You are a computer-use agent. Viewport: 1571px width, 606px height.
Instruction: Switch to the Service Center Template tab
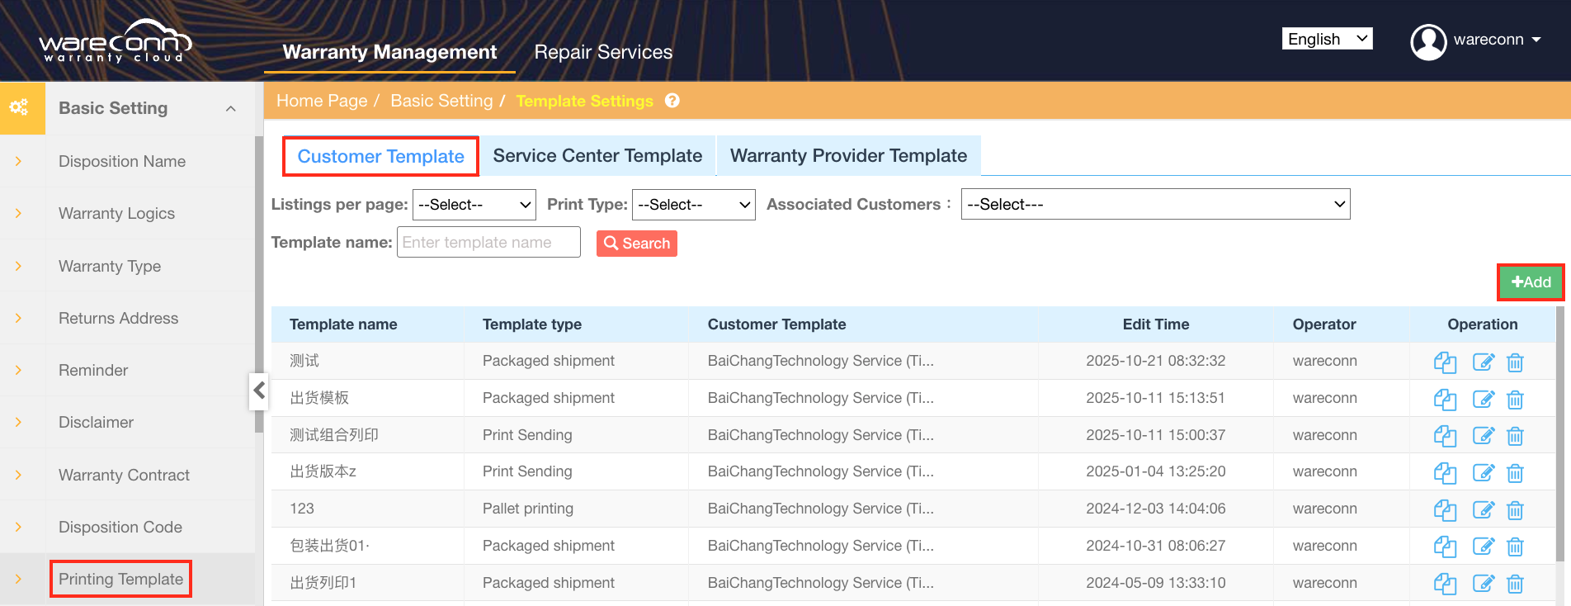point(597,156)
